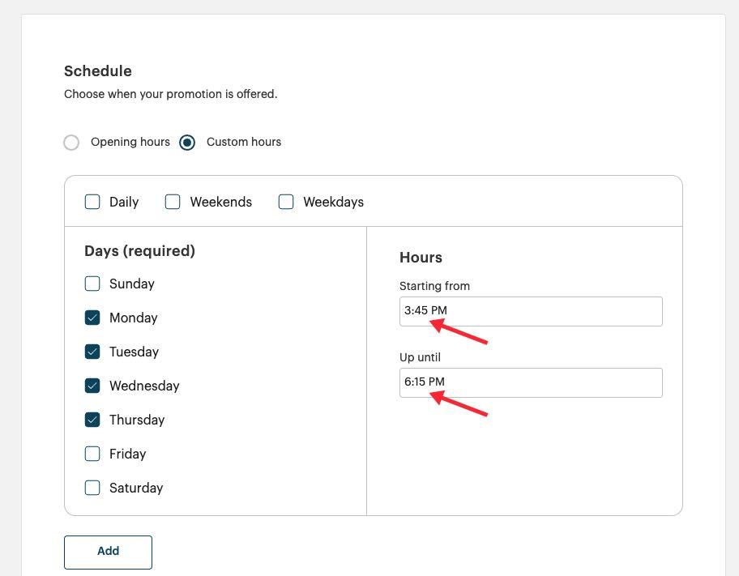This screenshot has width=739, height=576.
Task: Enable the Friday checkbox
Action: 92,454
